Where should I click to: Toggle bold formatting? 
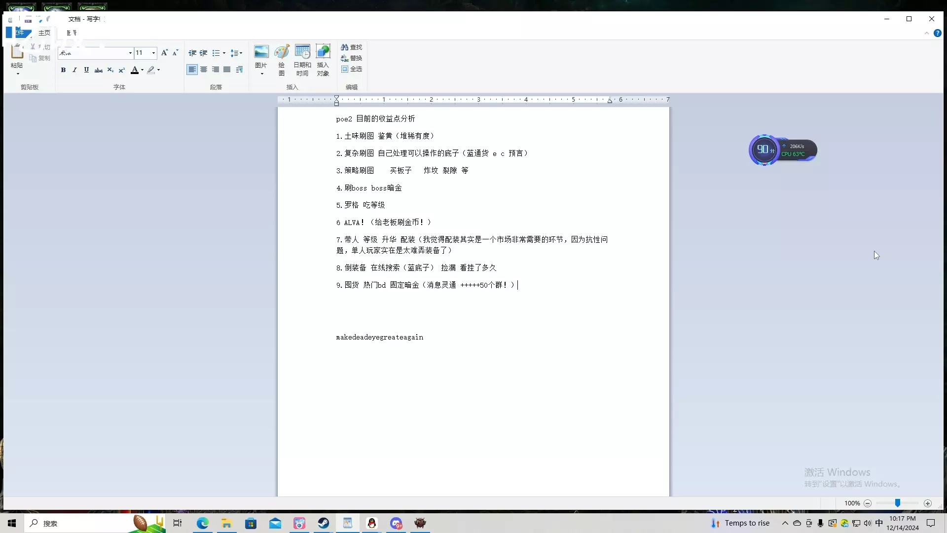(x=63, y=70)
